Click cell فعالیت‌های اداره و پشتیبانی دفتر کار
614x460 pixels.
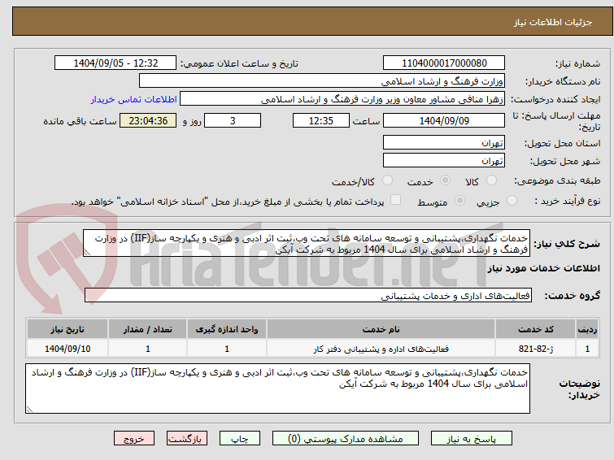pos(381,349)
